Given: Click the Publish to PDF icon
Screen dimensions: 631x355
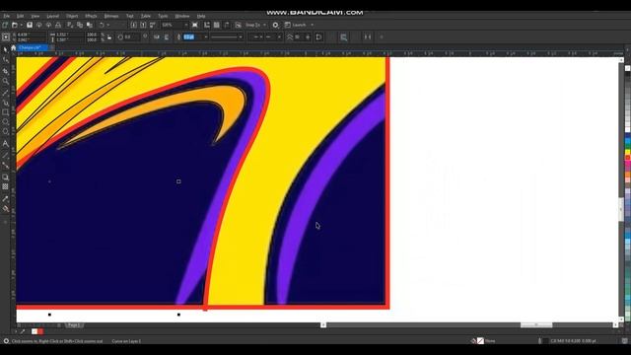Looking at the screenshot, I should [153, 25].
